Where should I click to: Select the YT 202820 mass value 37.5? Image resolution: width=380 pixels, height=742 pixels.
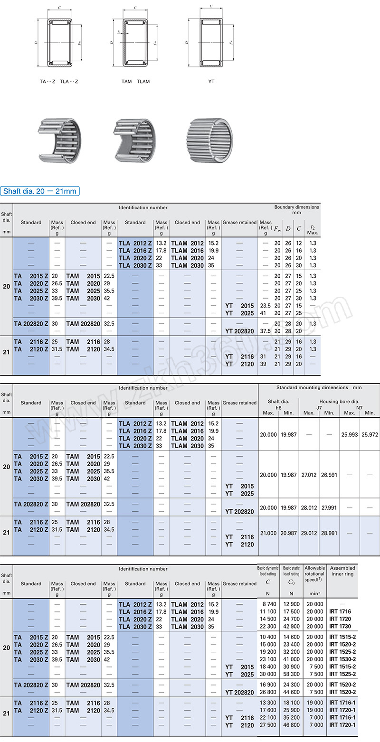266,331
